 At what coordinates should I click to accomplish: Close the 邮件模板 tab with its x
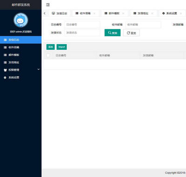[x=123, y=13]
